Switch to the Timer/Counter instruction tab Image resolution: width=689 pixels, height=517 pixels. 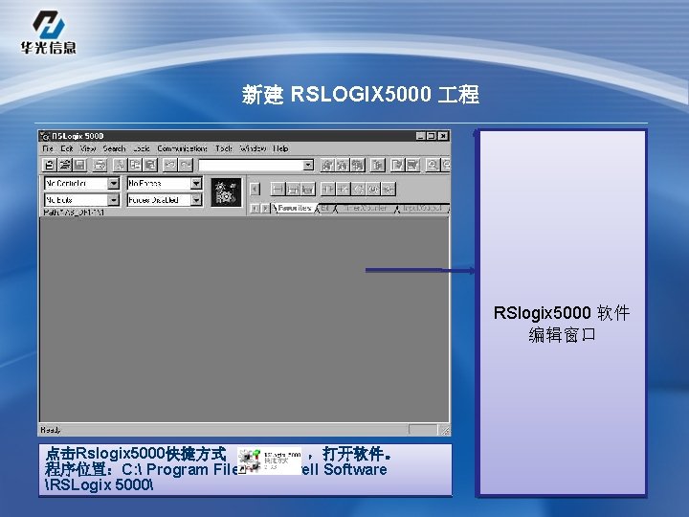(x=366, y=208)
